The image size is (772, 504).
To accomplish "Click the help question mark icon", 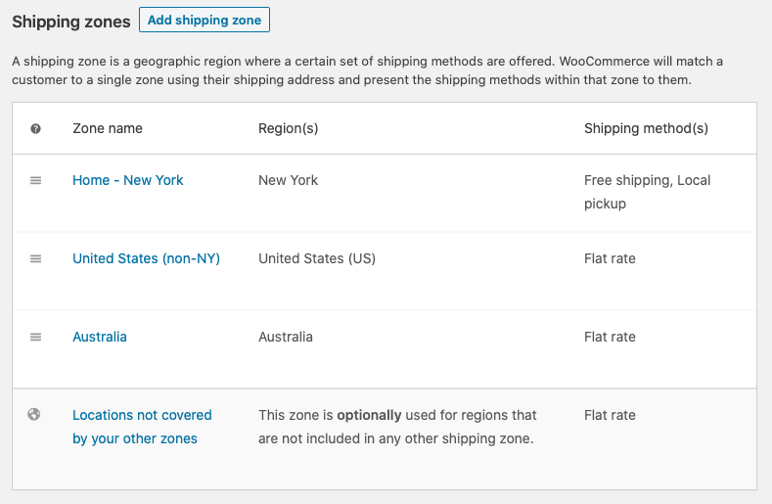I will 36,128.
